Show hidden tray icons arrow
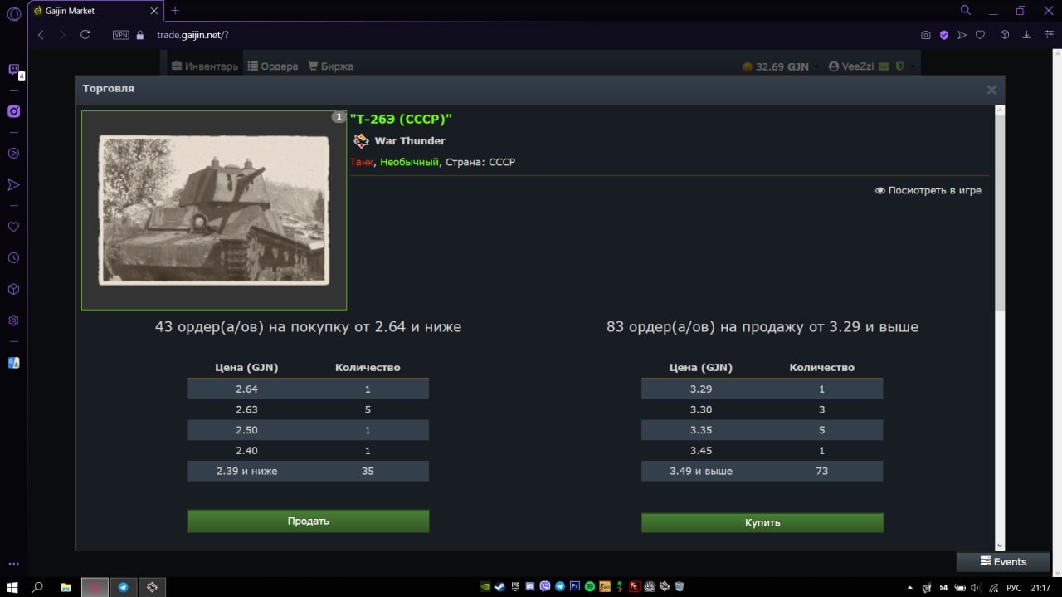Viewport: 1062px width, 597px height. point(910,587)
